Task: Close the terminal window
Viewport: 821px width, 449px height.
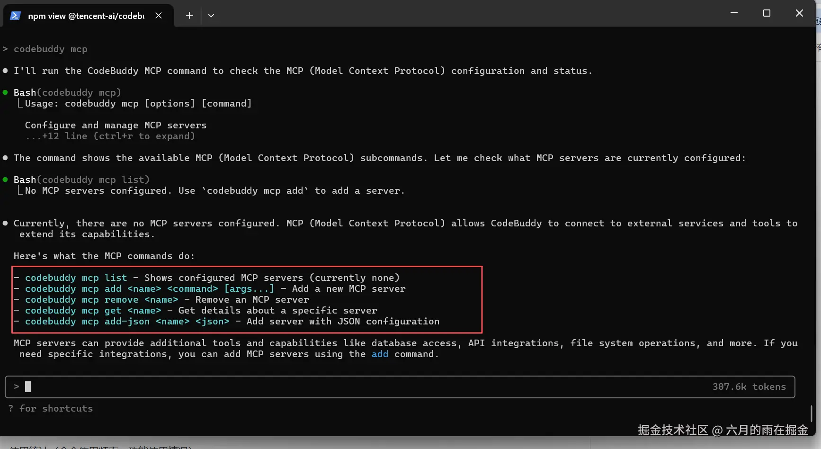Action: tap(799, 13)
